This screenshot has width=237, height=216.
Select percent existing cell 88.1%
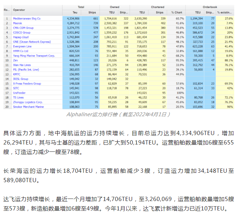[225, 60]
